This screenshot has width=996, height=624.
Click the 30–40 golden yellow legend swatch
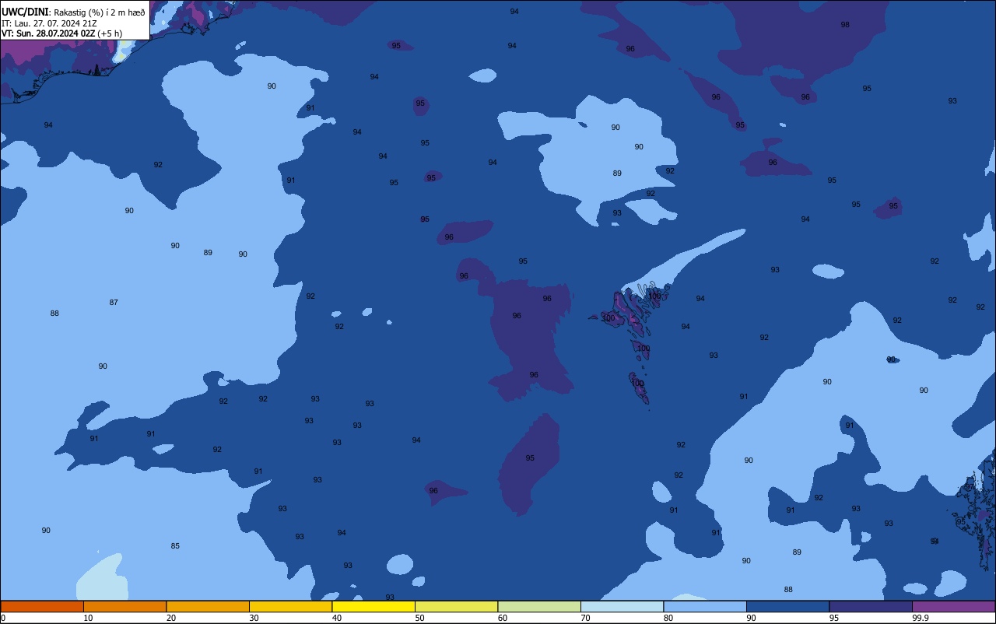[x=290, y=606]
